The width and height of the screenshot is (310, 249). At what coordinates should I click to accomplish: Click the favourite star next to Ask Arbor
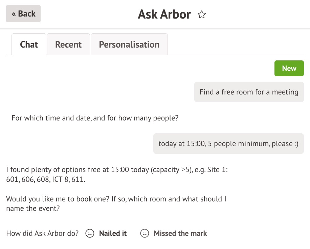tap(202, 15)
